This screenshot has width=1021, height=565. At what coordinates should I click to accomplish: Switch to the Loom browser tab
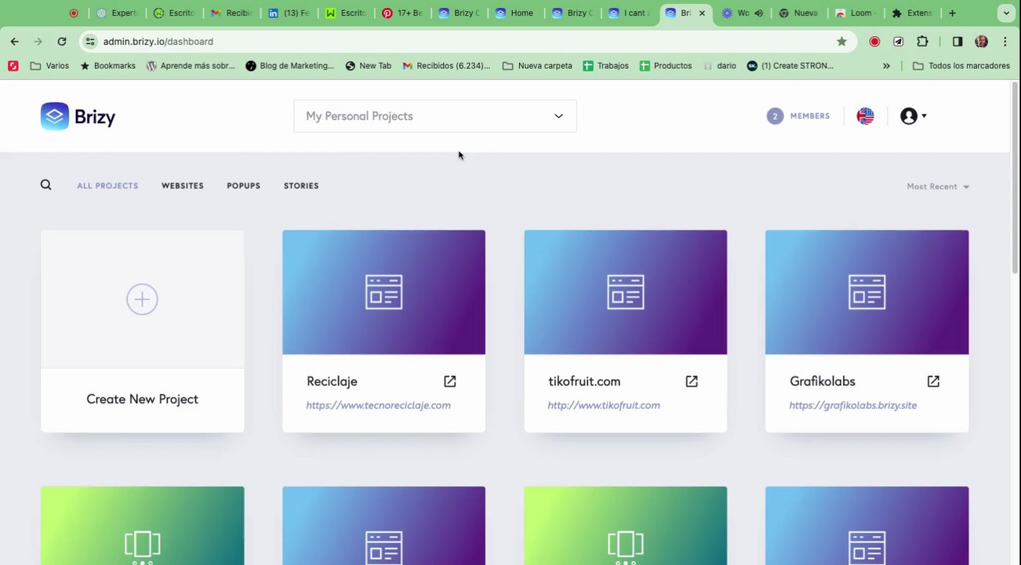click(855, 13)
